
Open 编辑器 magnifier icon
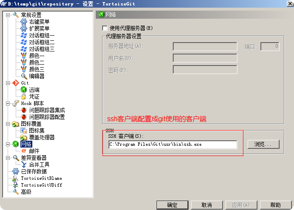pos(24,76)
